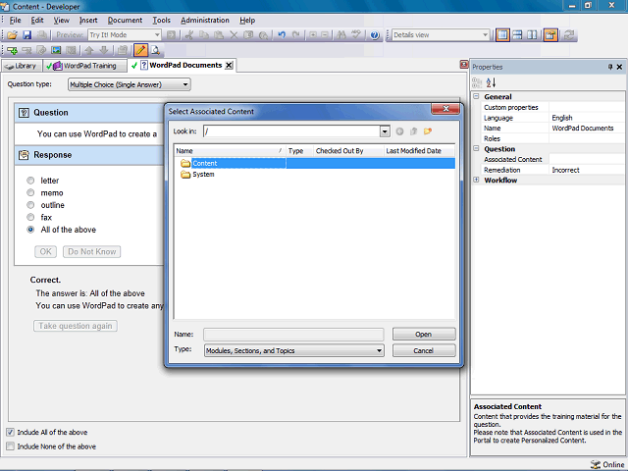The image size is (628, 471).
Task: Click the insert image picture icon
Action: [57, 50]
